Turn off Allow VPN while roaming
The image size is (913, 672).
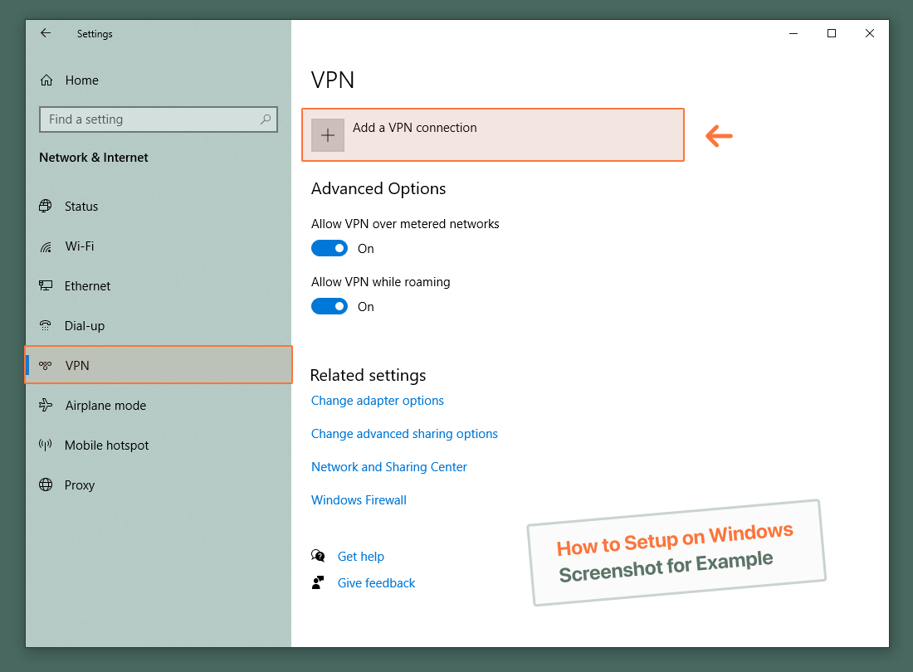click(x=330, y=306)
